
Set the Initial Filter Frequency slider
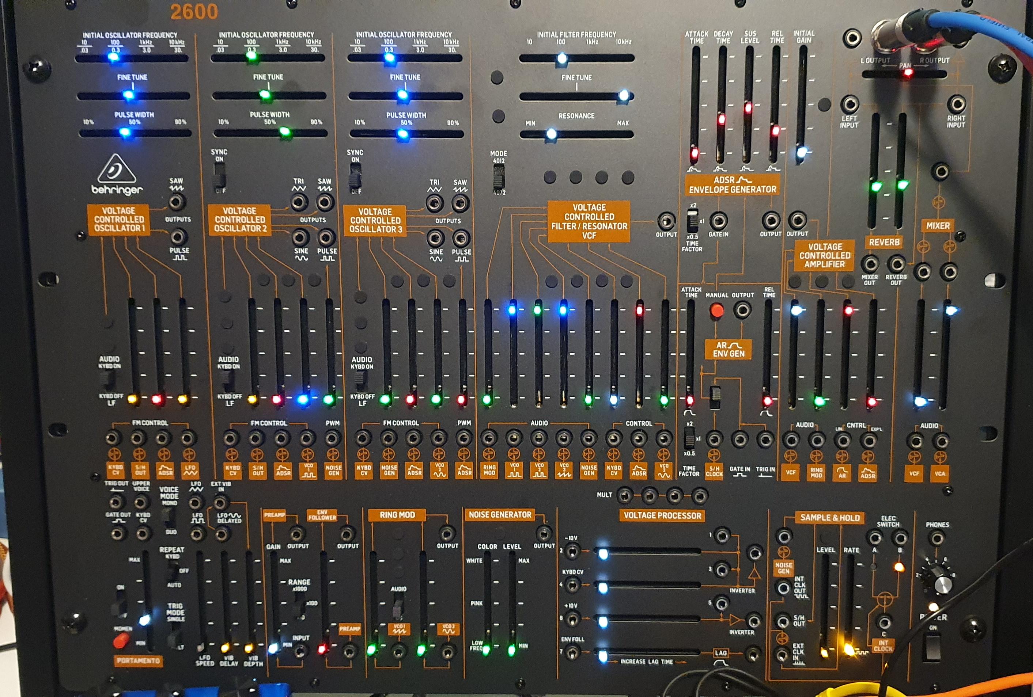coord(562,58)
